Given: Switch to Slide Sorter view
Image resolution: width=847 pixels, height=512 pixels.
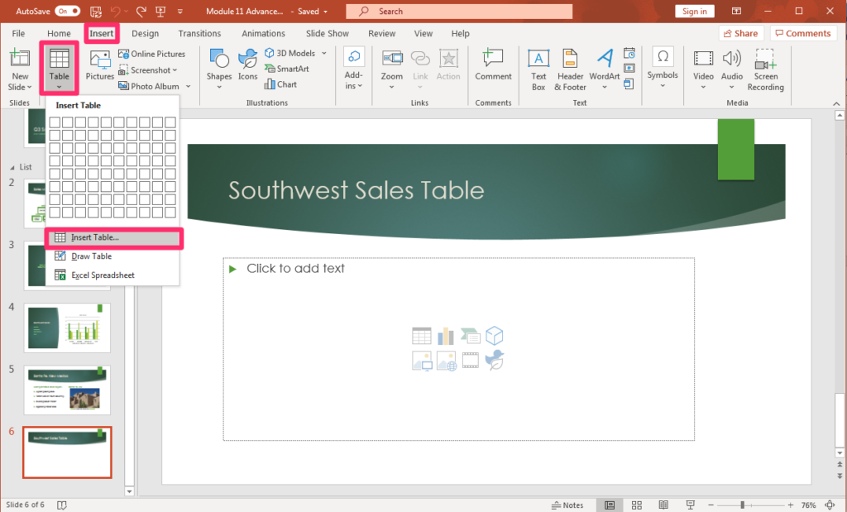Looking at the screenshot, I should (x=636, y=505).
